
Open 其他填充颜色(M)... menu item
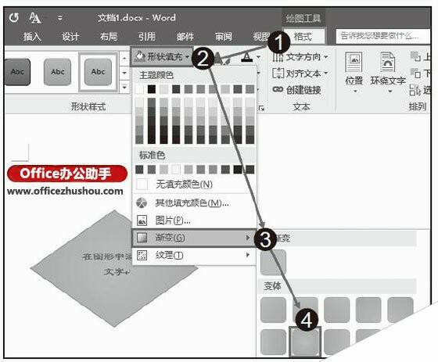tap(195, 203)
